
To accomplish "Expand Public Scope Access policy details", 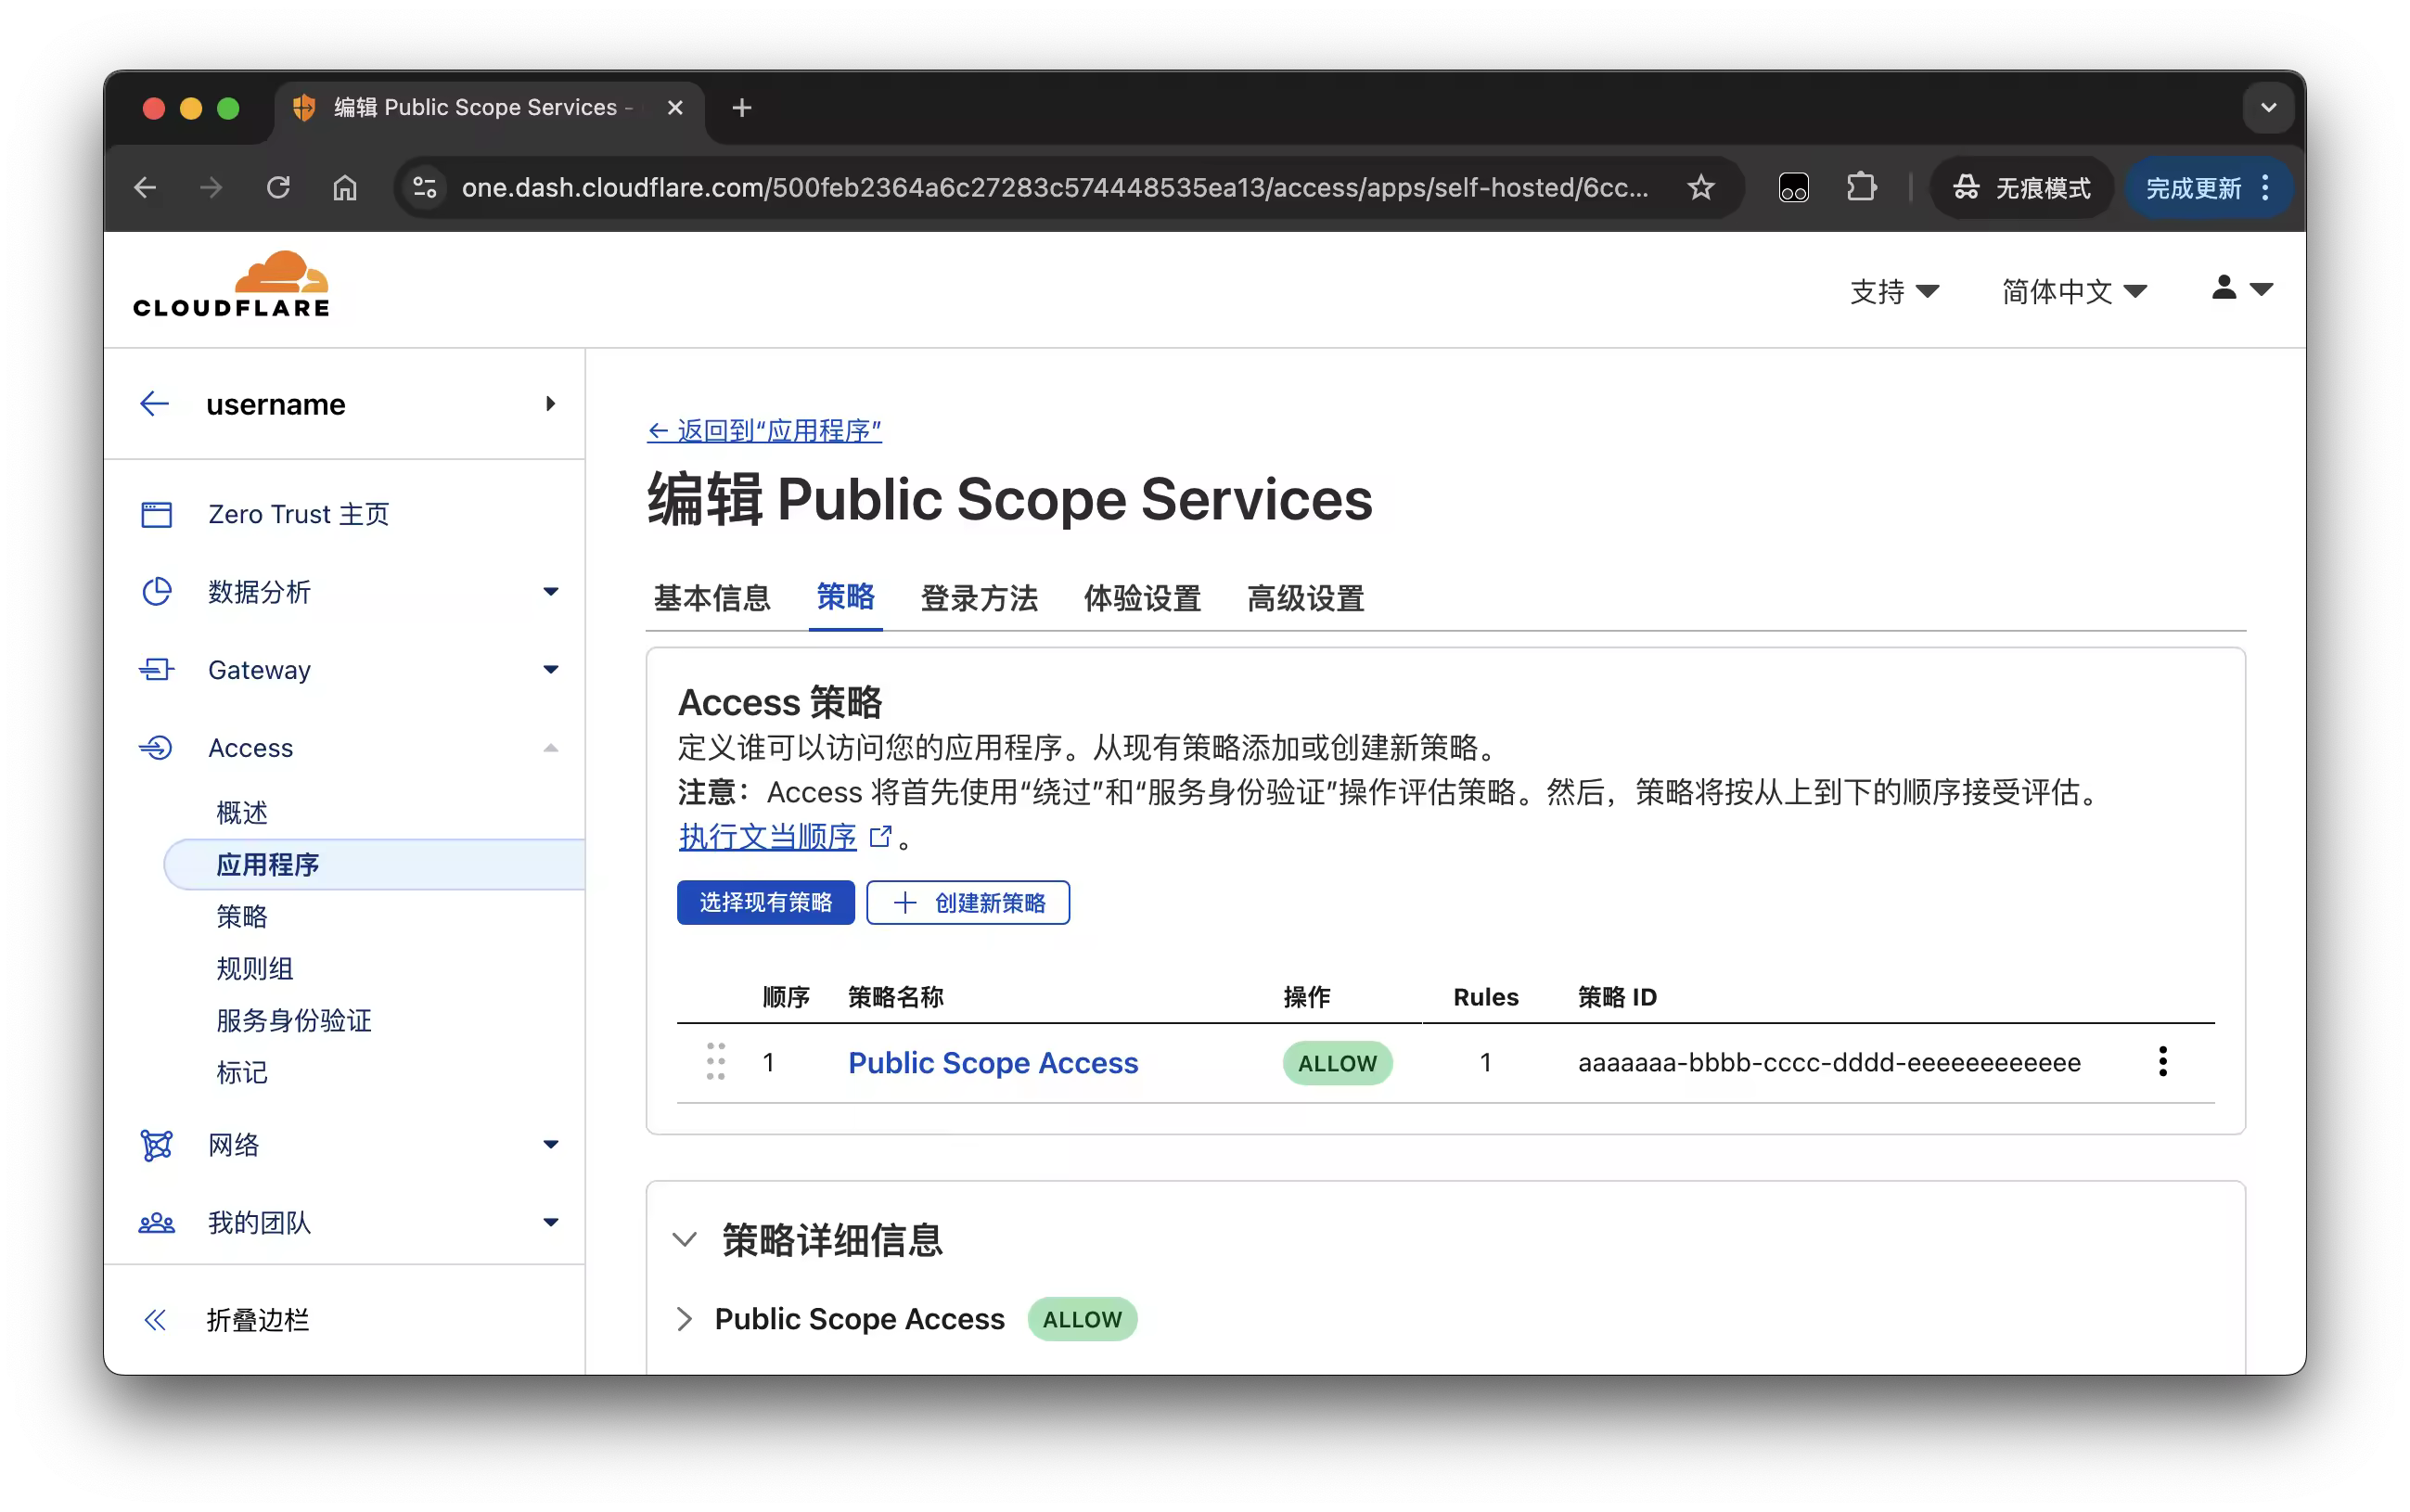I will [x=684, y=1319].
